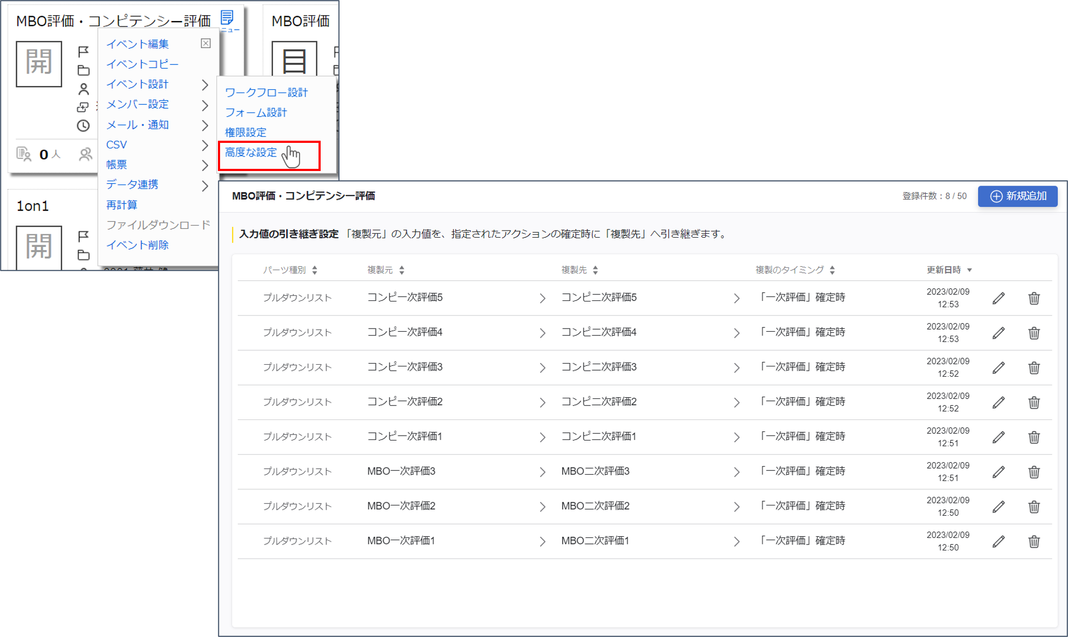
Task: Delete the MBO一次評価3 row
Action: (1034, 472)
